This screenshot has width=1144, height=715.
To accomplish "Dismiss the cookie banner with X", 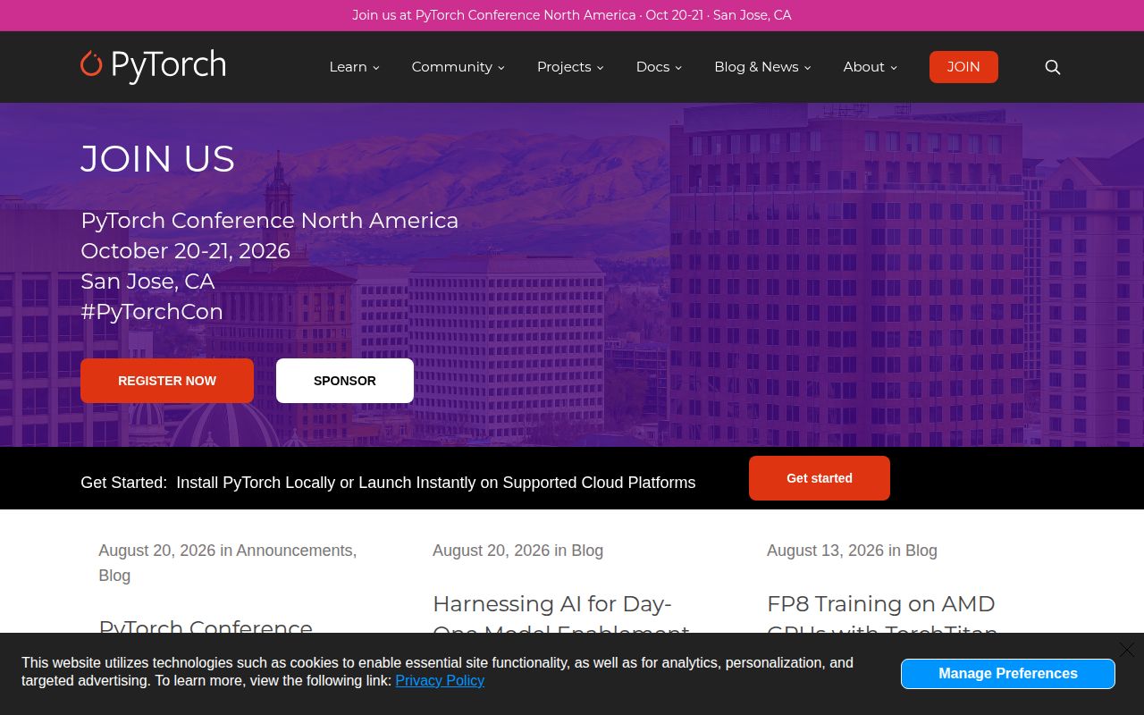I will coord(1126,650).
